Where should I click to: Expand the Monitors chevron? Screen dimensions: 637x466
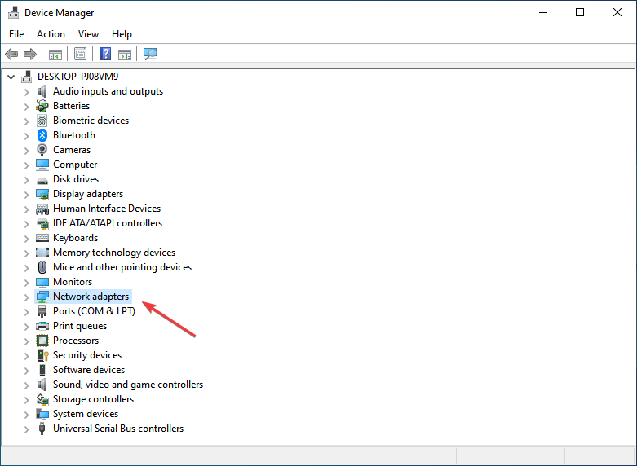(x=26, y=283)
